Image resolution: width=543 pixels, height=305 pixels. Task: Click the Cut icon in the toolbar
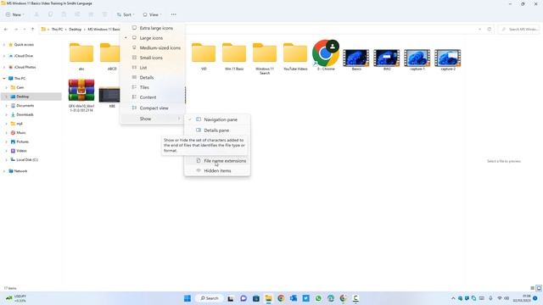36,14
